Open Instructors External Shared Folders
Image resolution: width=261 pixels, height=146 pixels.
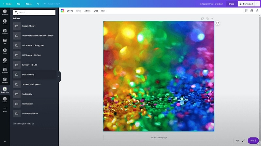[x=34, y=36]
